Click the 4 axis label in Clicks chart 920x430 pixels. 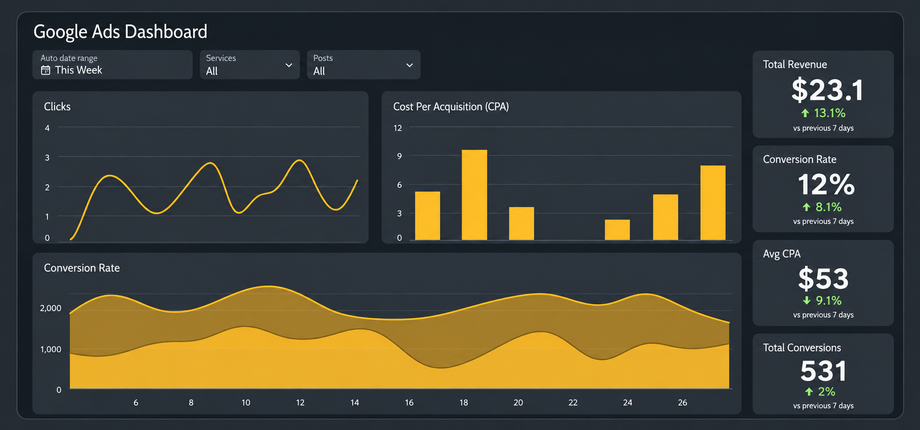47,128
